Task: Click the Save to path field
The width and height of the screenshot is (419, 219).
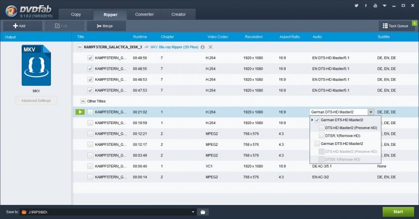Action: pos(108,212)
